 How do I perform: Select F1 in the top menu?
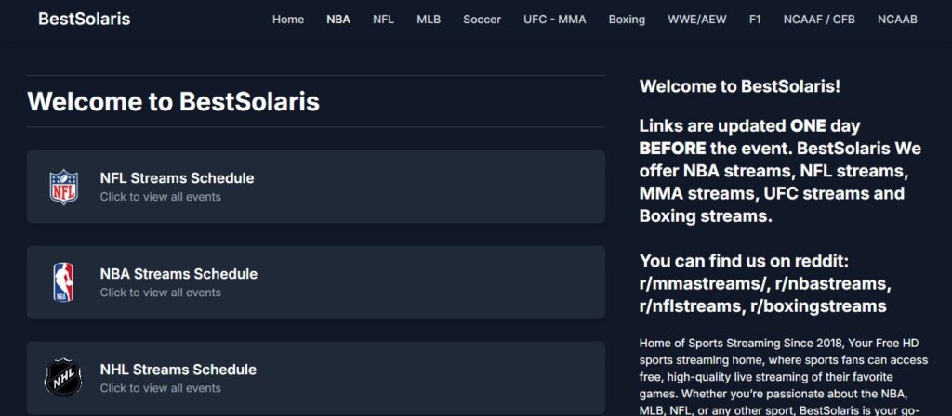pos(755,19)
